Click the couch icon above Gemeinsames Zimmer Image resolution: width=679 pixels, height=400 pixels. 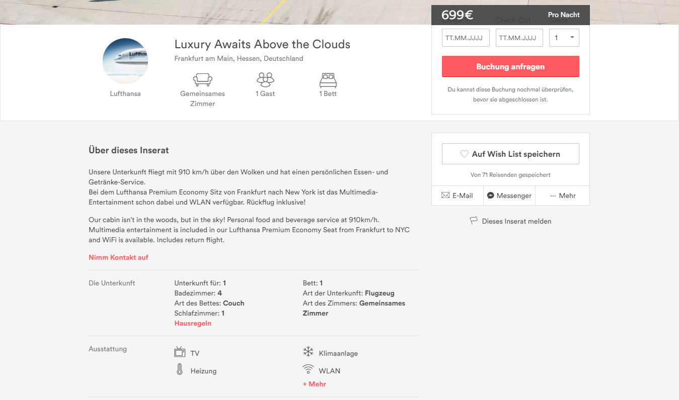tap(202, 80)
